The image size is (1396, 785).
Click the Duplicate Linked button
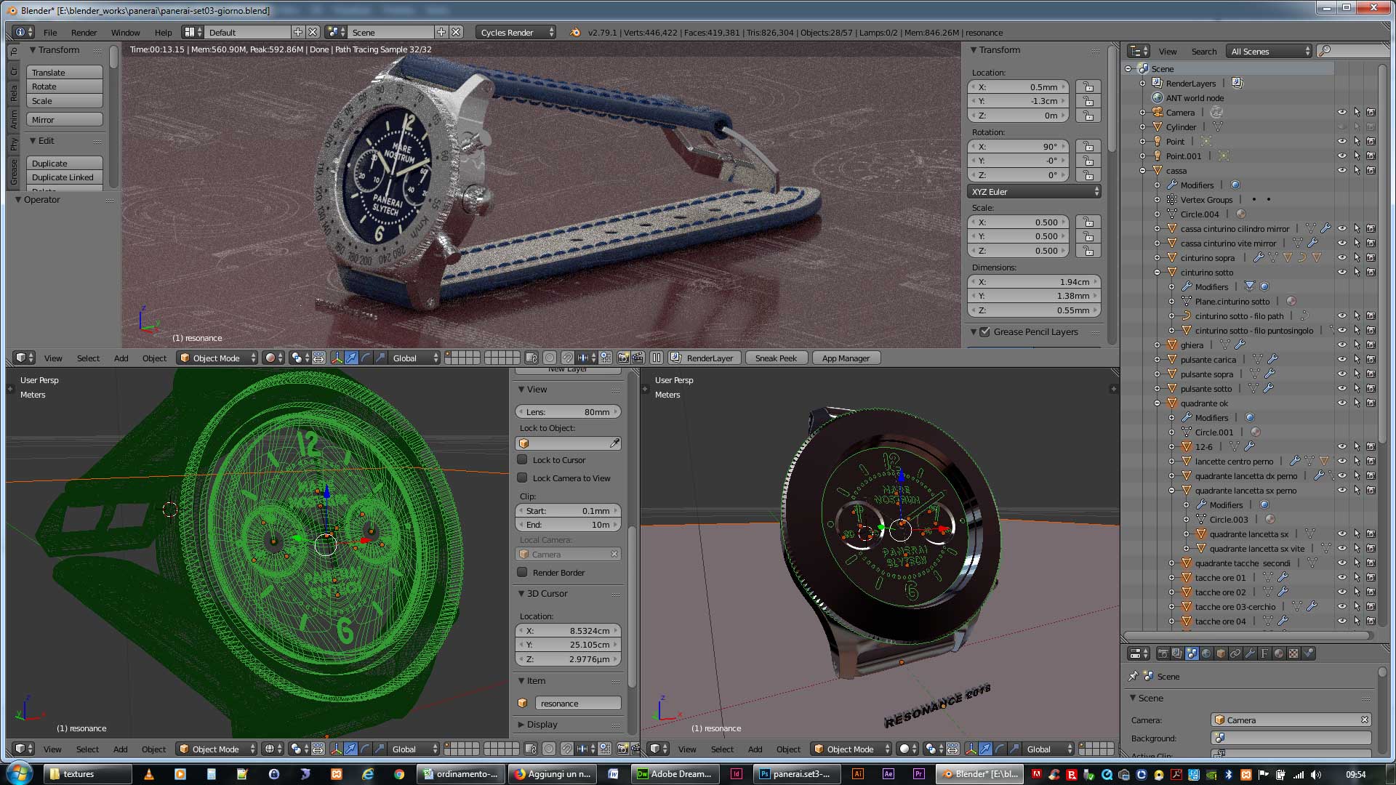pos(65,177)
